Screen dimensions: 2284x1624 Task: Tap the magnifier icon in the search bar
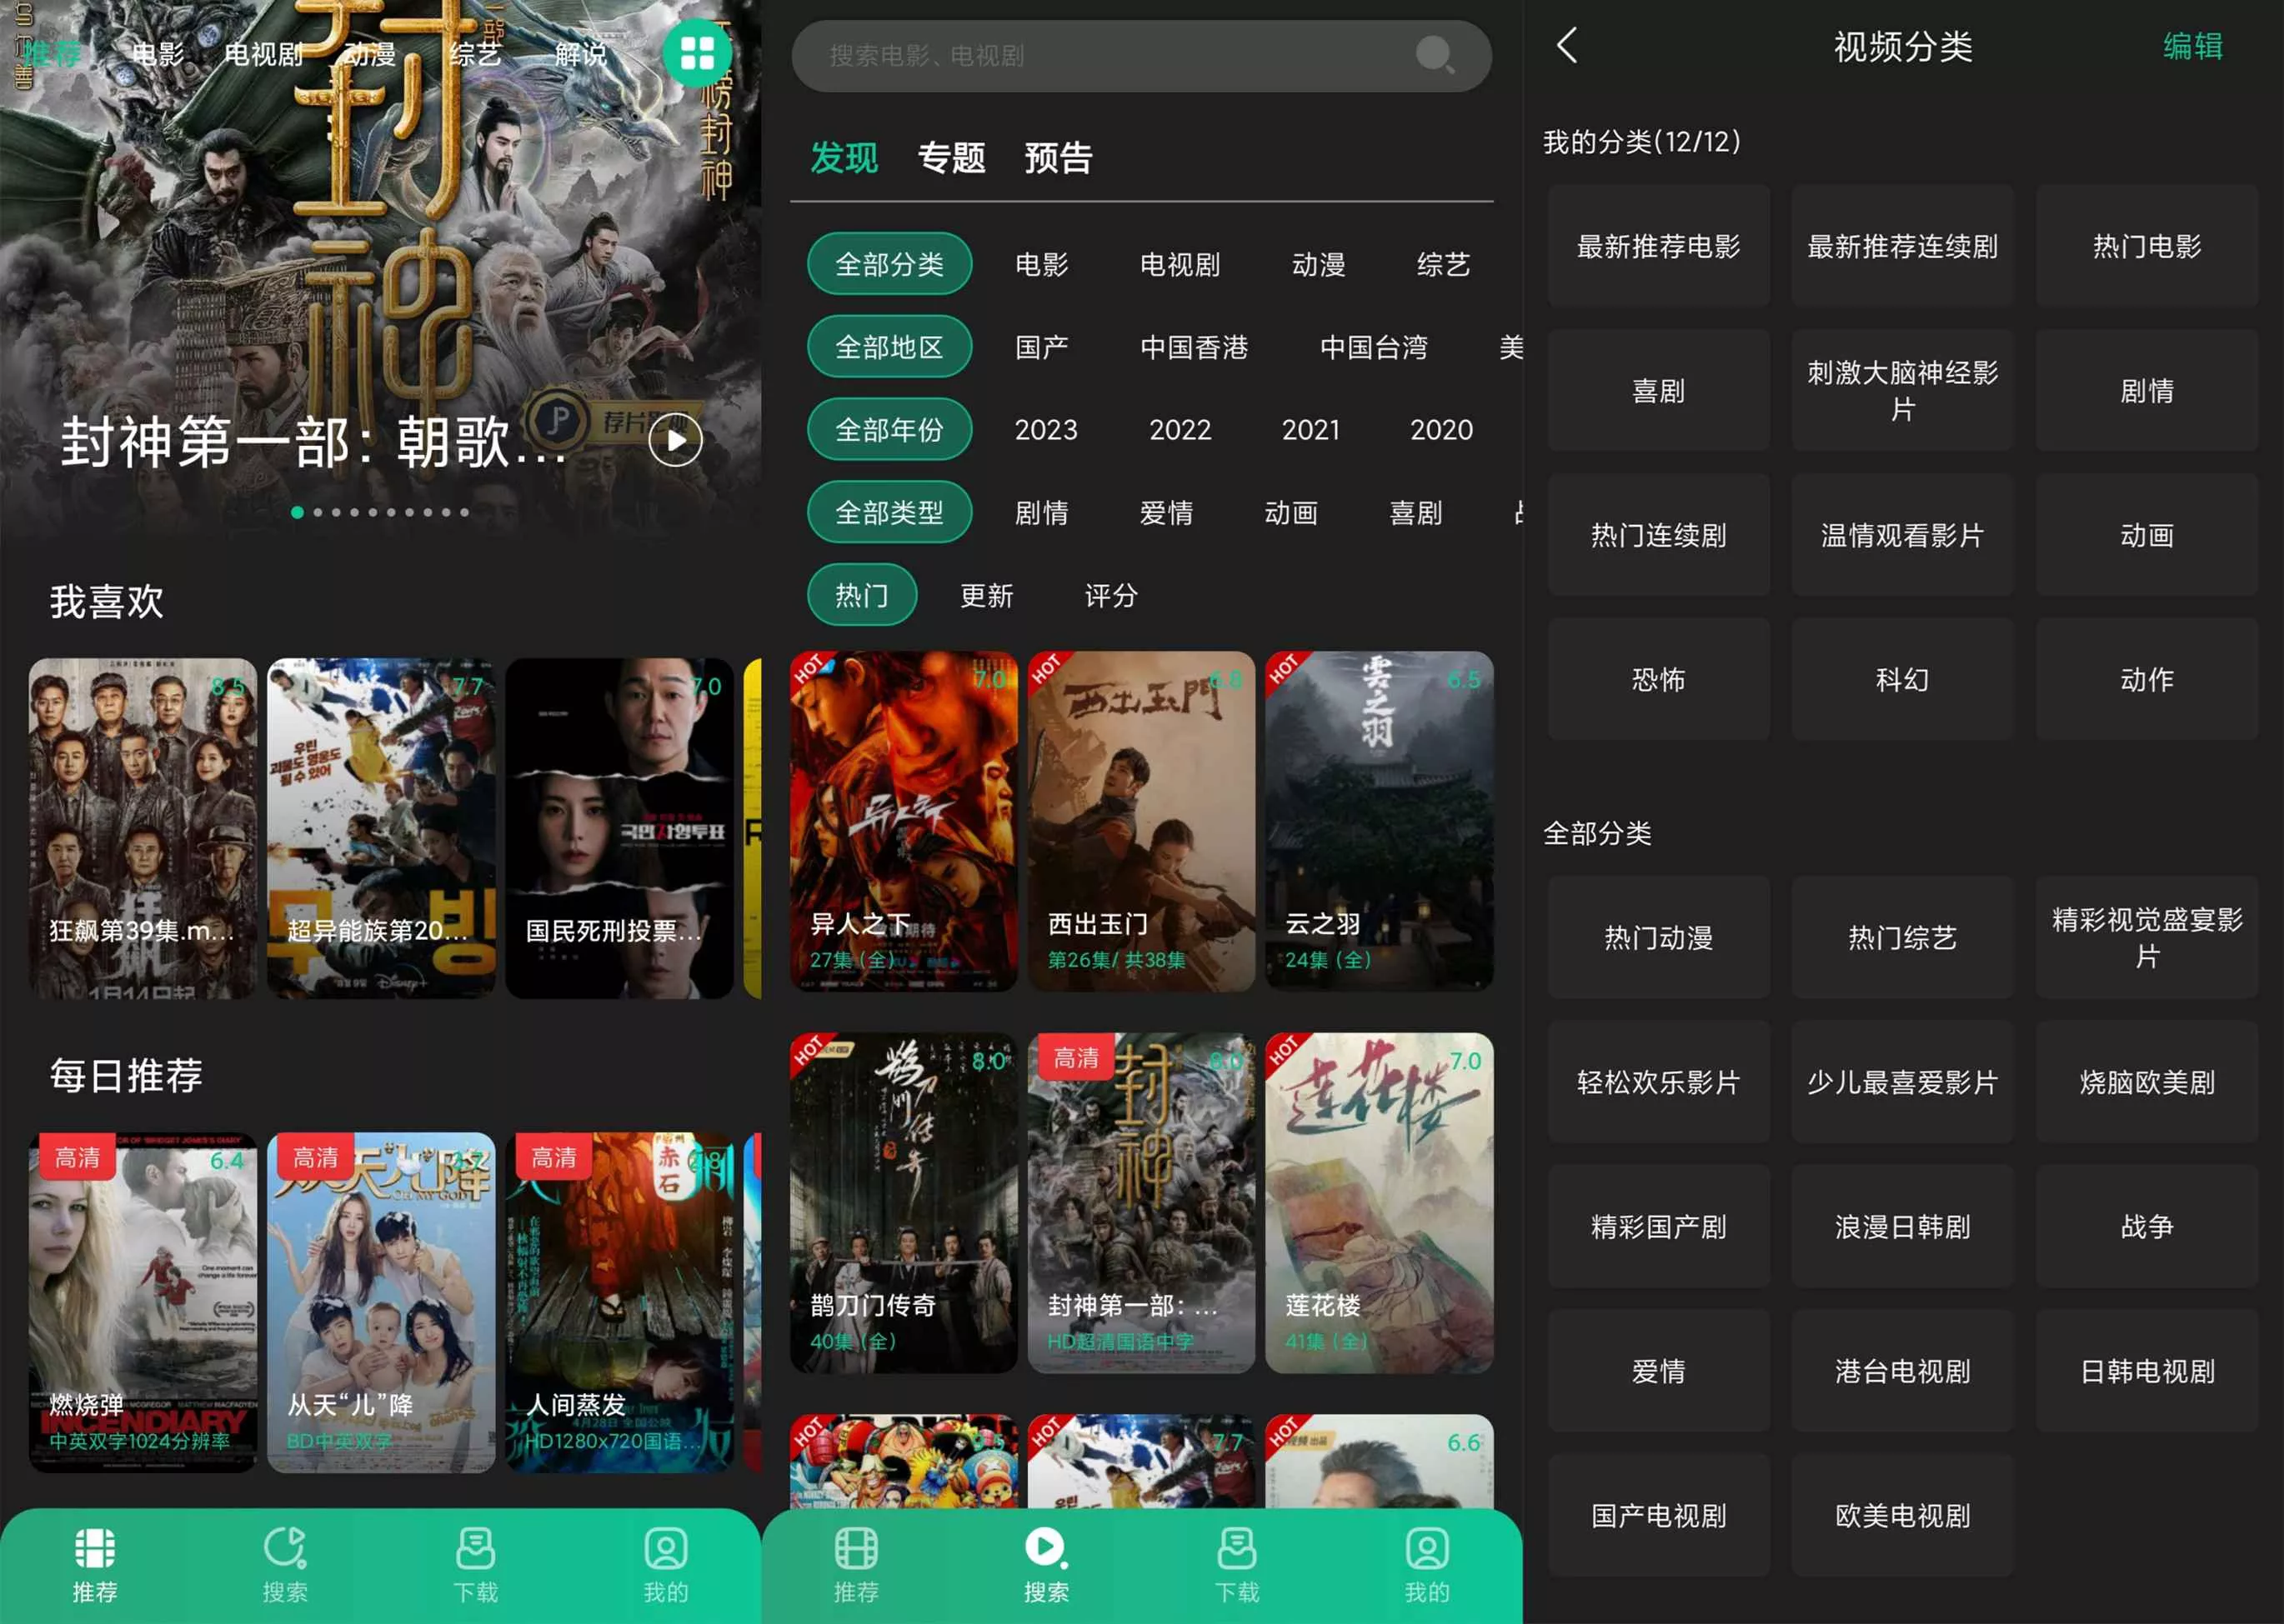coord(1435,57)
